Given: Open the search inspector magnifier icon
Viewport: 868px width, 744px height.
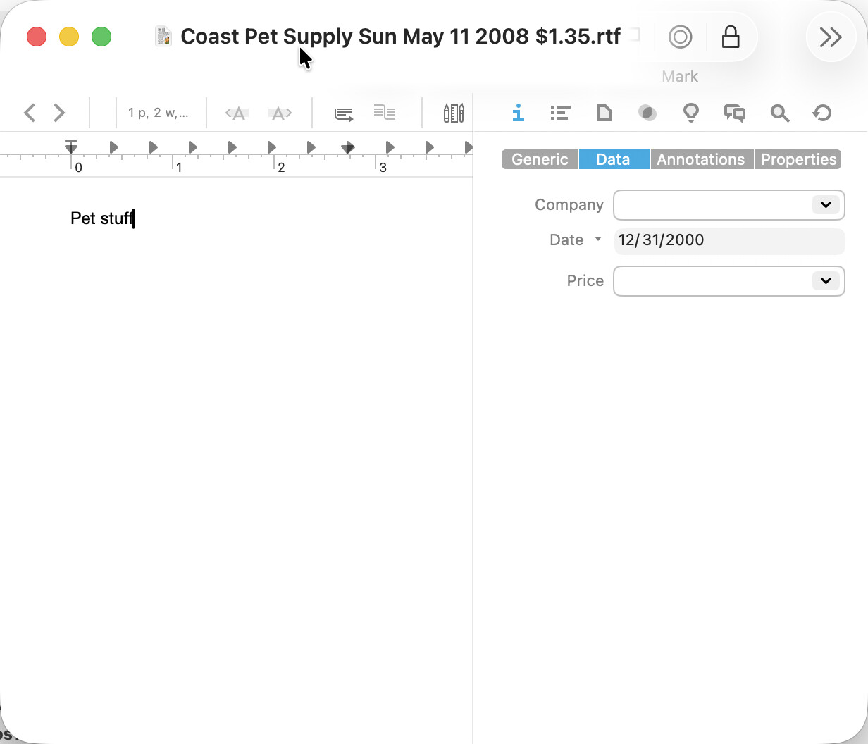Looking at the screenshot, I should (779, 113).
